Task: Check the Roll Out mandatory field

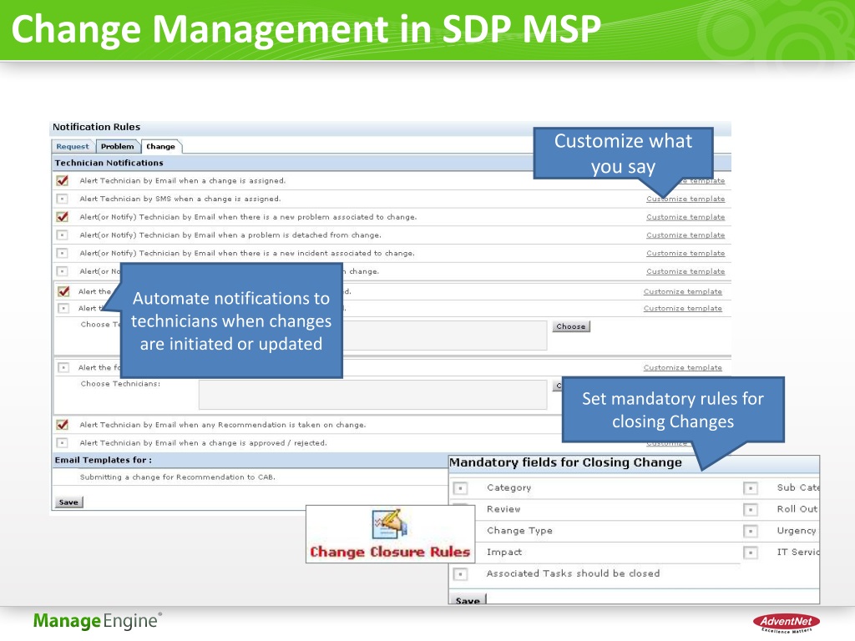Action: point(751,509)
